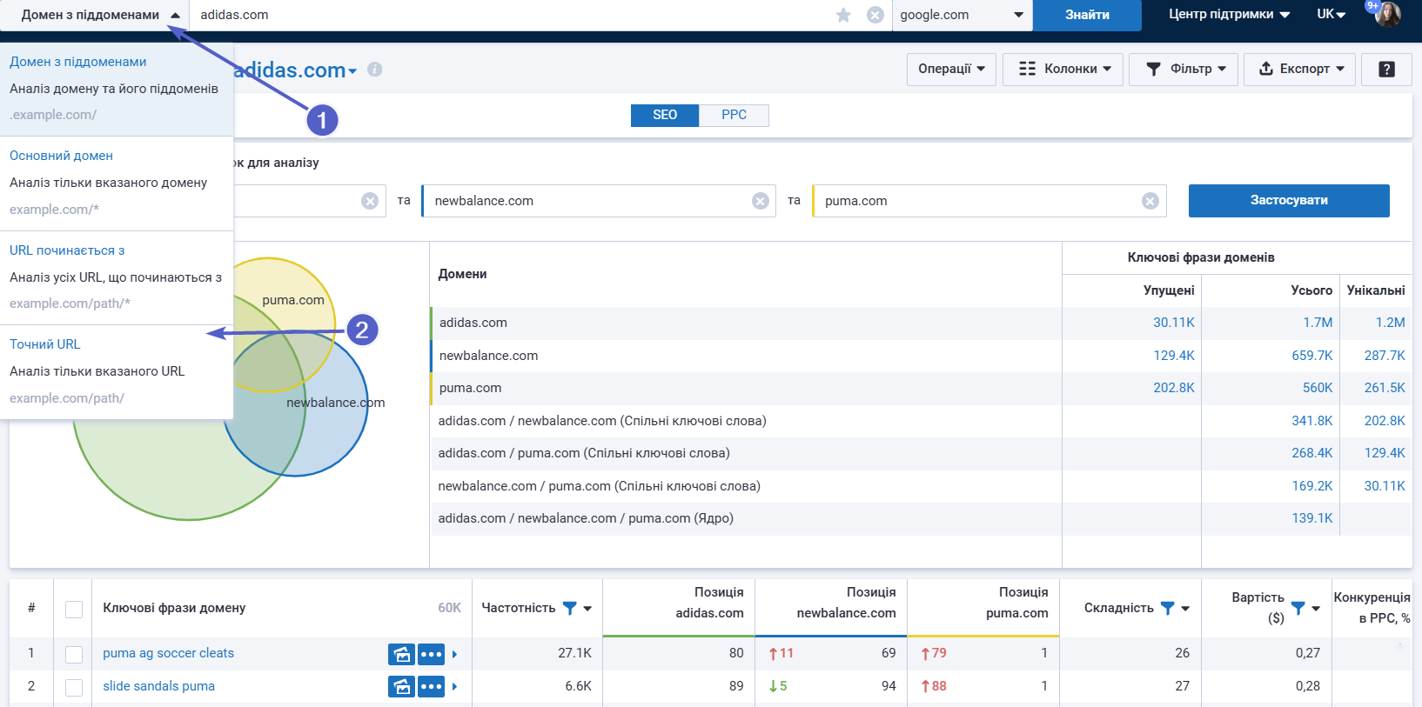Screen dimensions: 1422x707
Task: Open Колонки dropdown
Action: (1063, 70)
